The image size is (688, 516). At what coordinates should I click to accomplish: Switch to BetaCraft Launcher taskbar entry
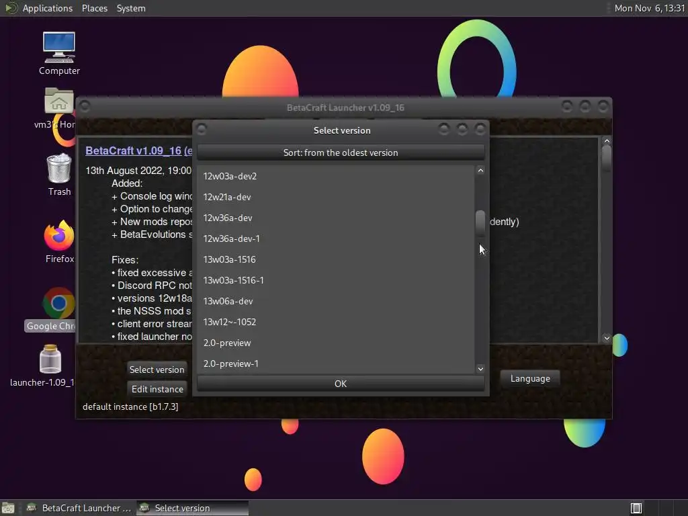click(79, 508)
